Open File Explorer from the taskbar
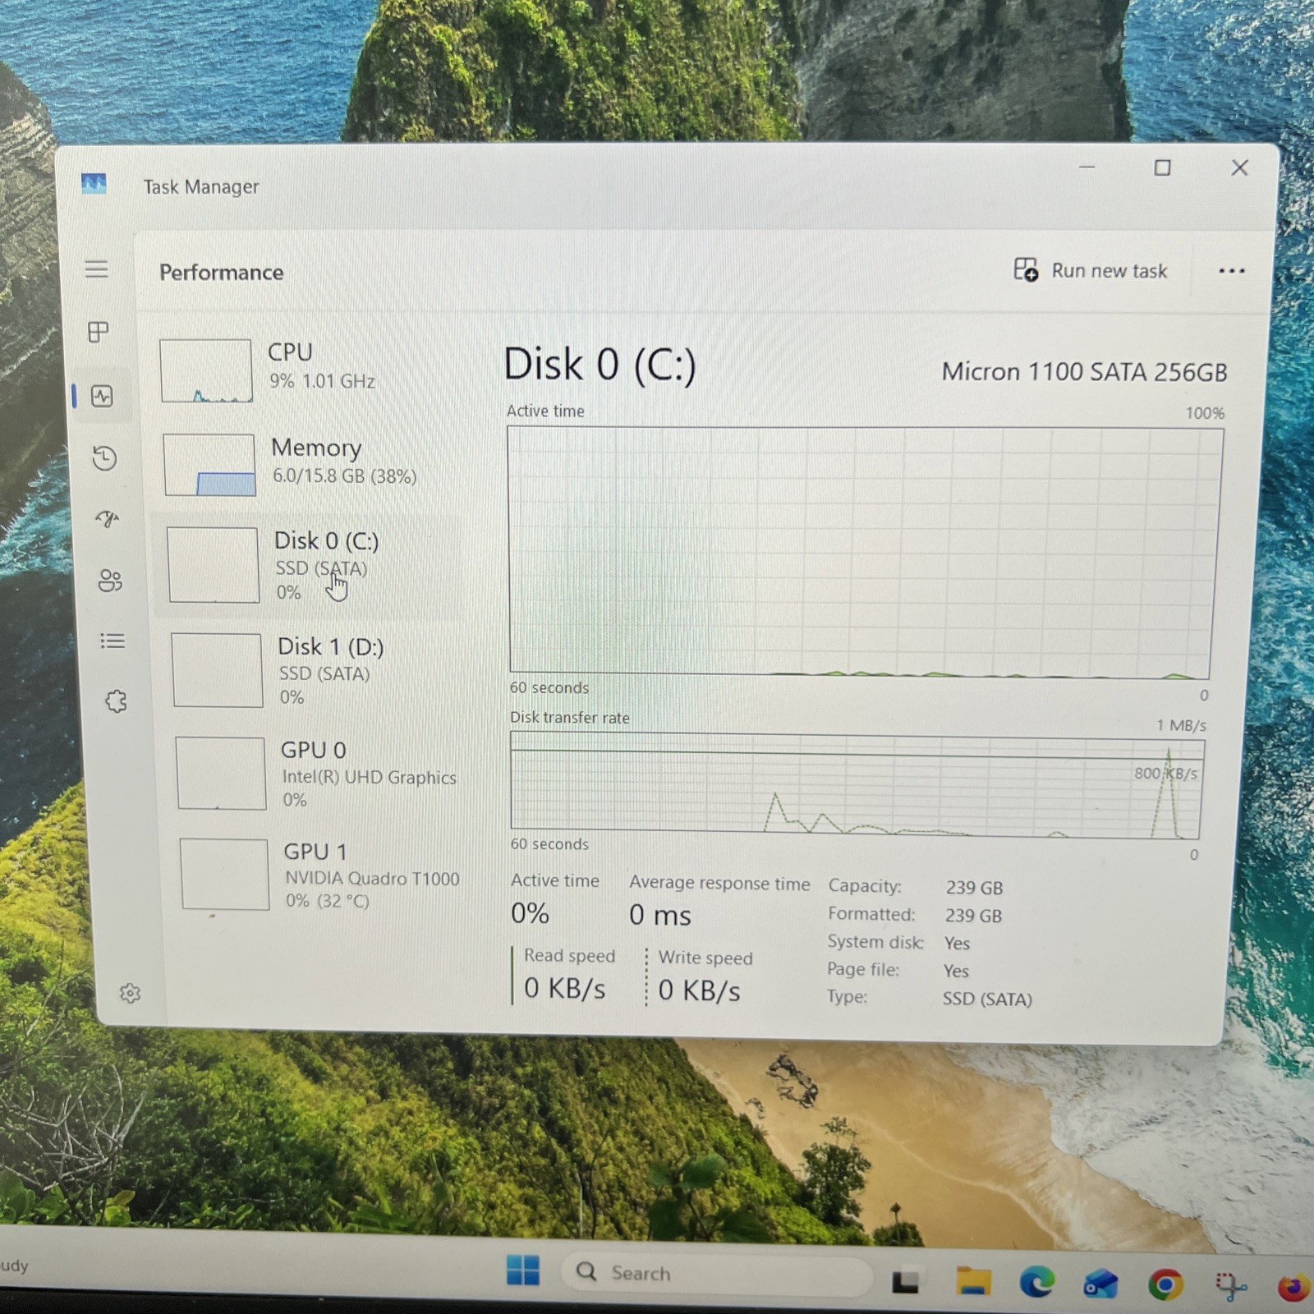The height and width of the screenshot is (1314, 1314). coord(973,1281)
